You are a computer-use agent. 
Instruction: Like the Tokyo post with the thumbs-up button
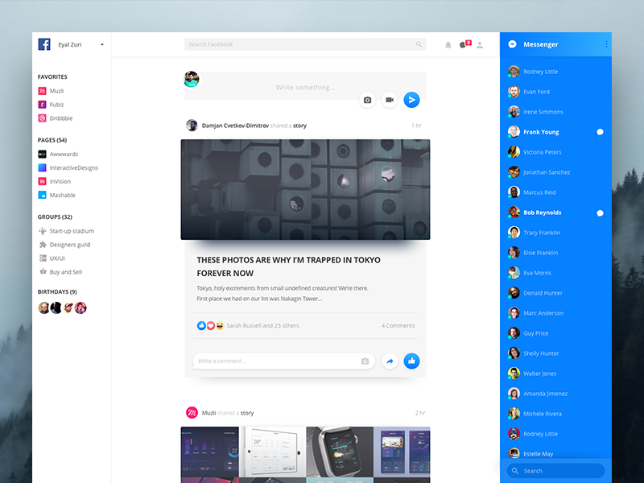pos(411,361)
